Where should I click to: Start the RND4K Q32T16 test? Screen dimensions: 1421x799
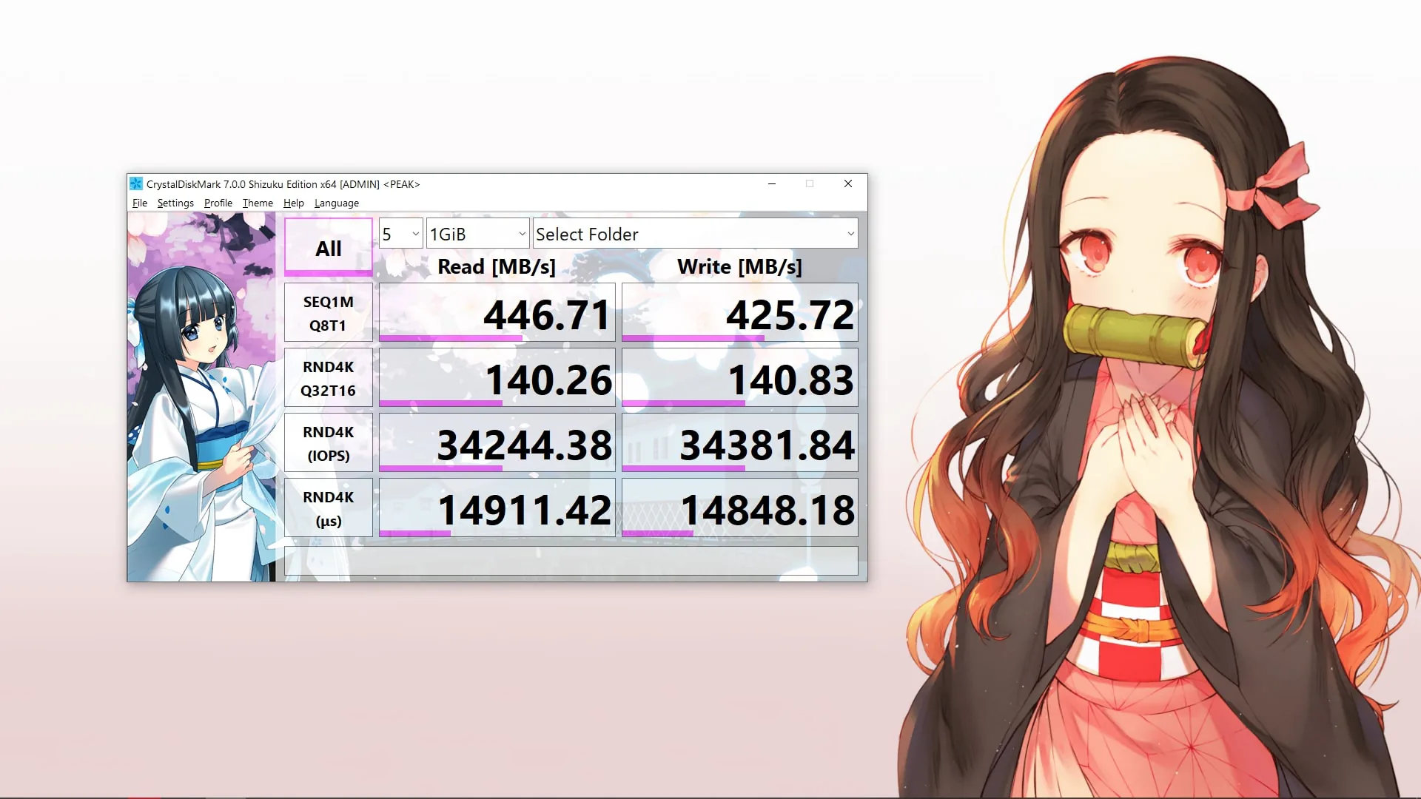(x=329, y=377)
